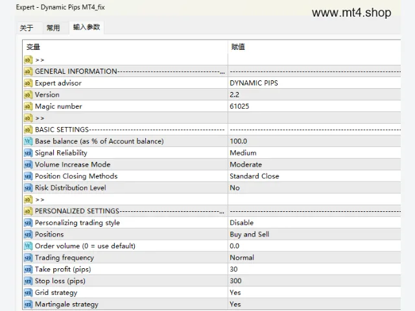Click the string icon next to Expert advisor
Image resolution: width=415 pixels, height=311 pixels.
tap(28, 83)
